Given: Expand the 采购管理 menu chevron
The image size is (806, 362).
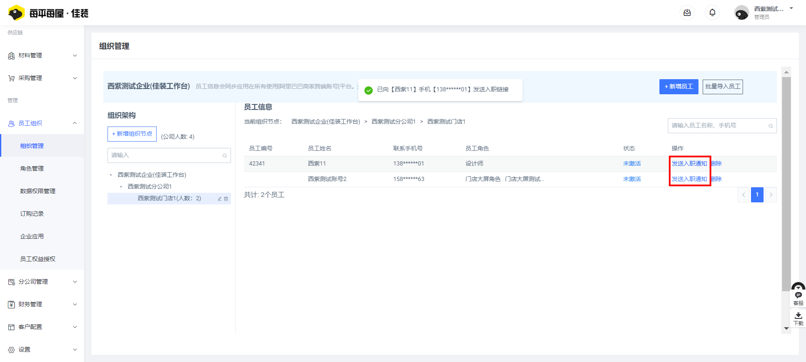Looking at the screenshot, I should [75, 78].
